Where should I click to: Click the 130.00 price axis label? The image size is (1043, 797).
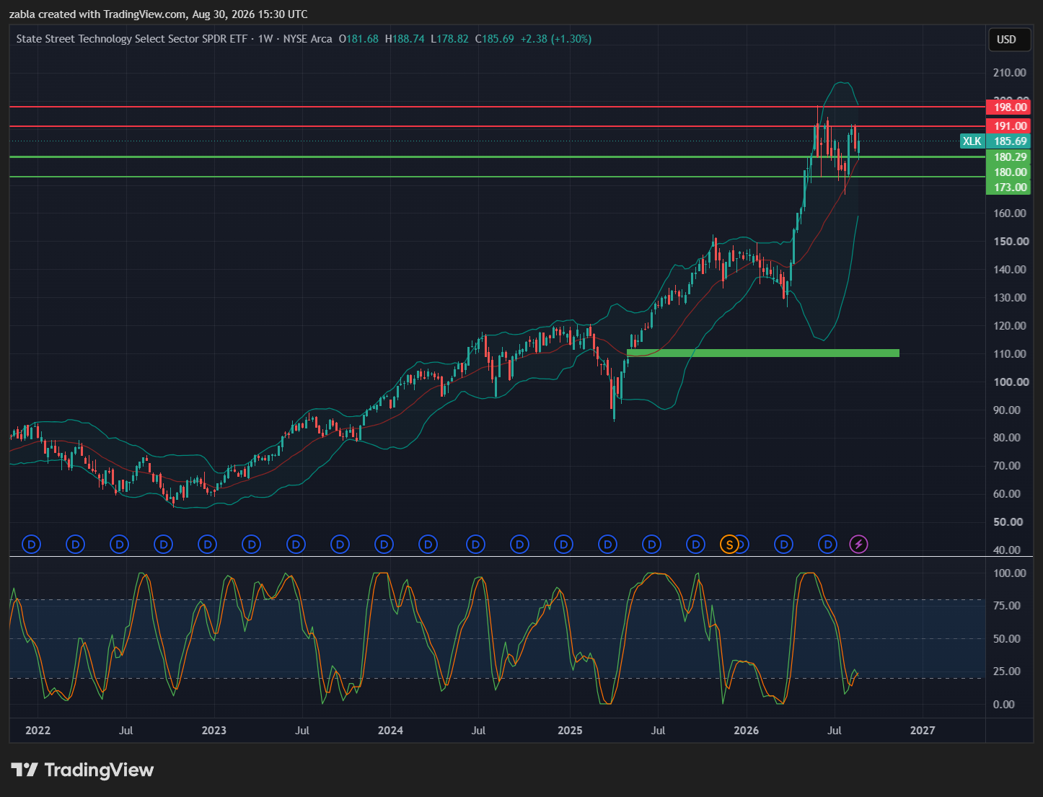click(1010, 298)
